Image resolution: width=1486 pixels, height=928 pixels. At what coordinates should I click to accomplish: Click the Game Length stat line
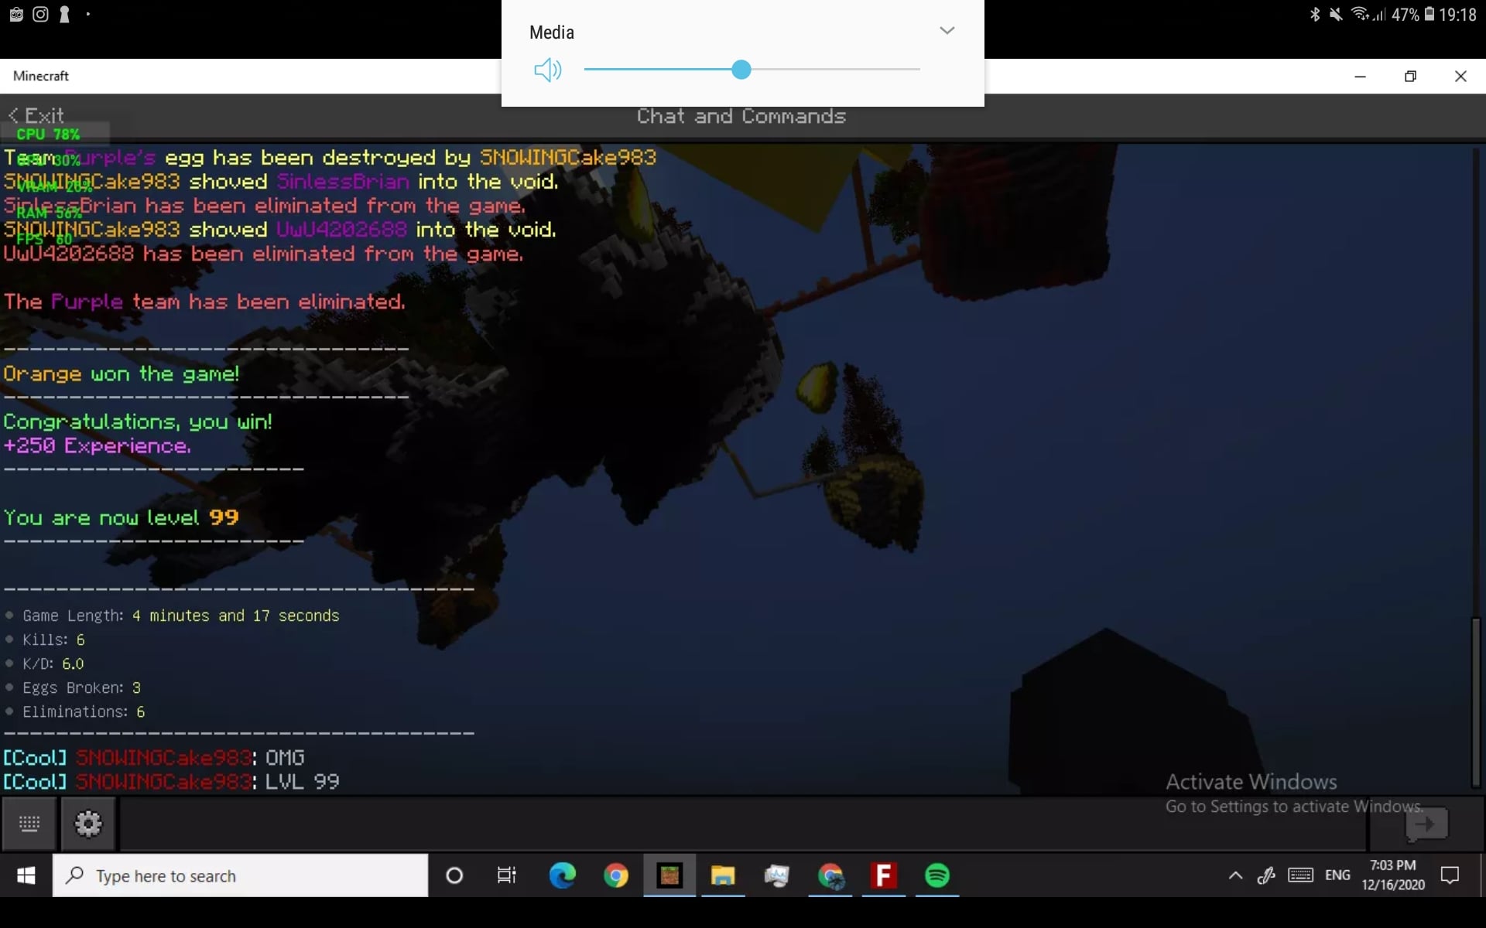(172, 616)
